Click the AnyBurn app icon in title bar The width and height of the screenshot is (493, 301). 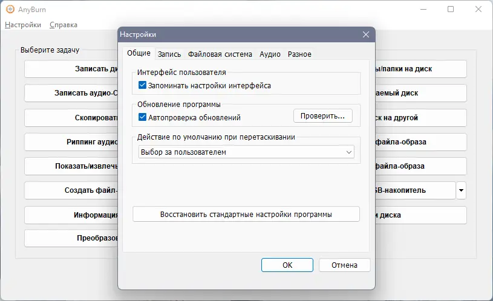click(x=10, y=9)
